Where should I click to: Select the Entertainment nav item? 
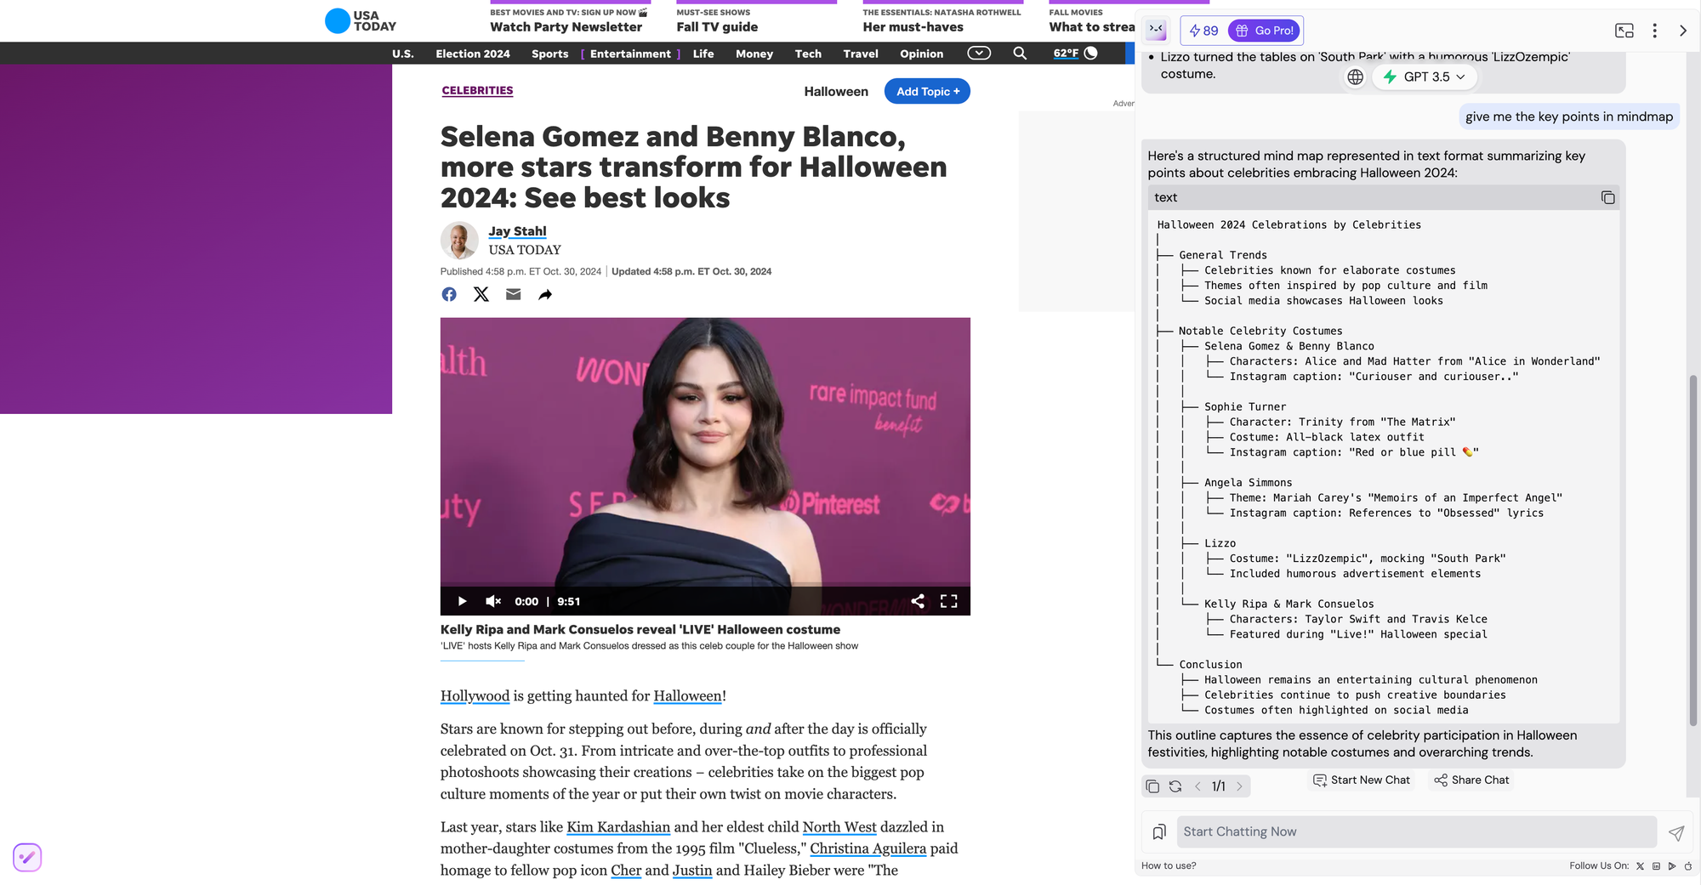tap(630, 54)
